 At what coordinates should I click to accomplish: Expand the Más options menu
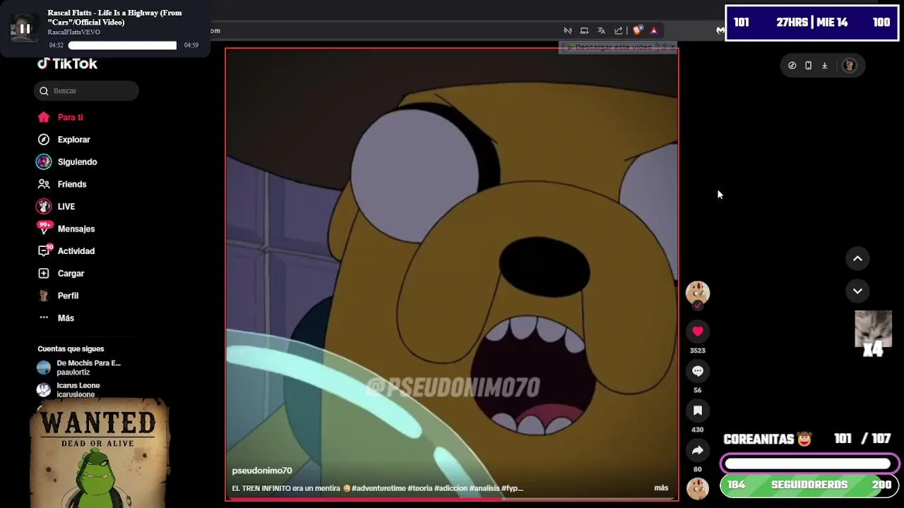coord(66,318)
